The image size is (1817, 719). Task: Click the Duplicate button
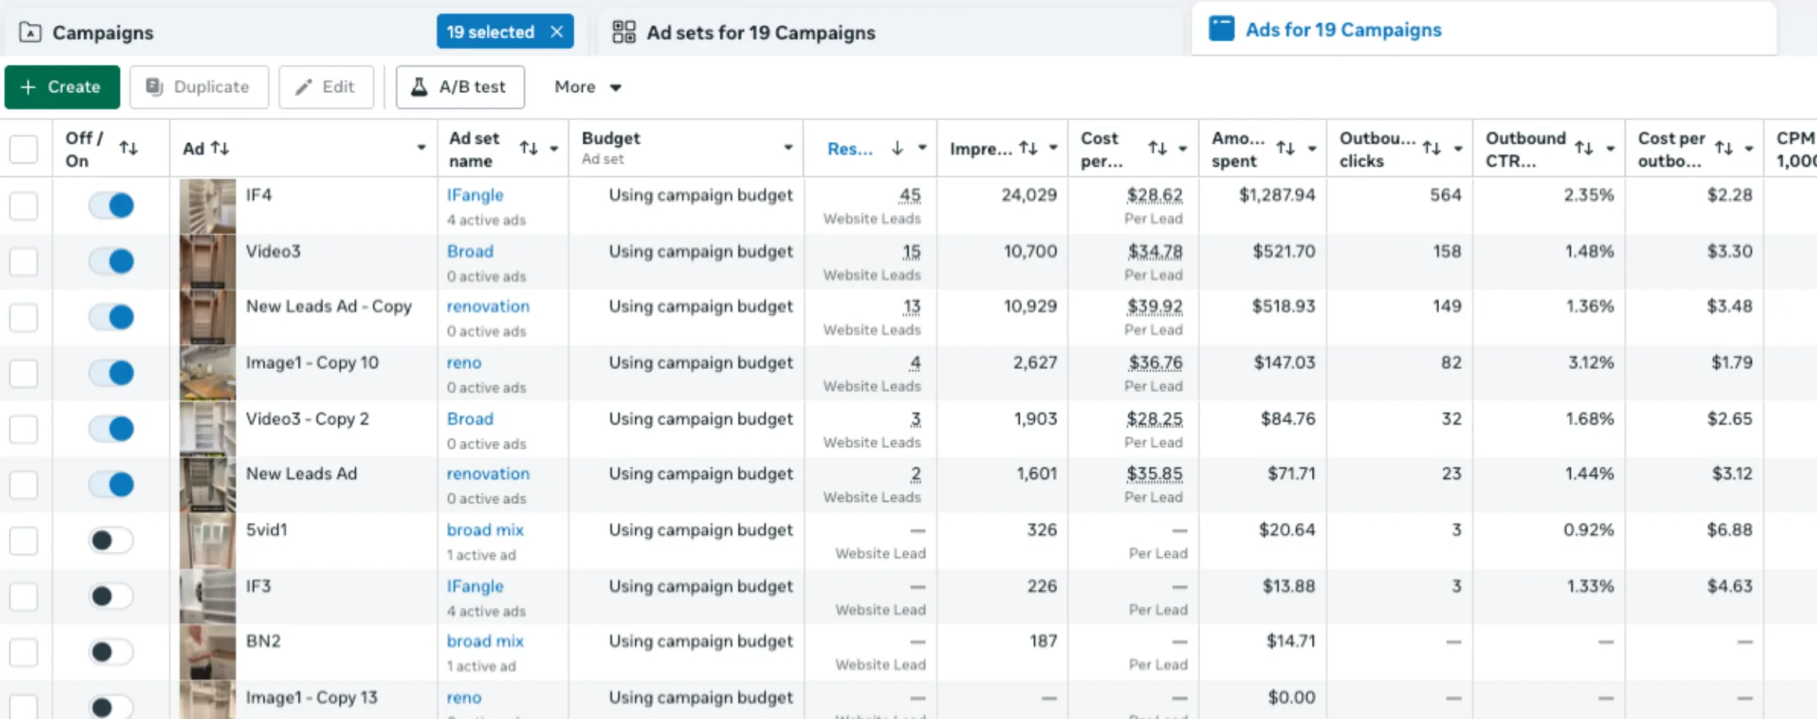pos(199,87)
